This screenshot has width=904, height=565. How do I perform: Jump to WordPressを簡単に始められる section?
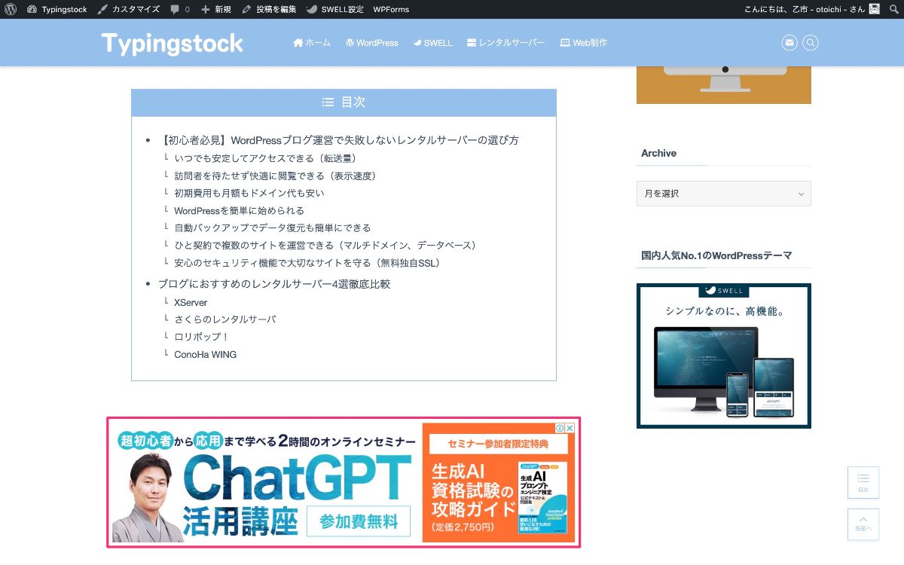tap(240, 210)
